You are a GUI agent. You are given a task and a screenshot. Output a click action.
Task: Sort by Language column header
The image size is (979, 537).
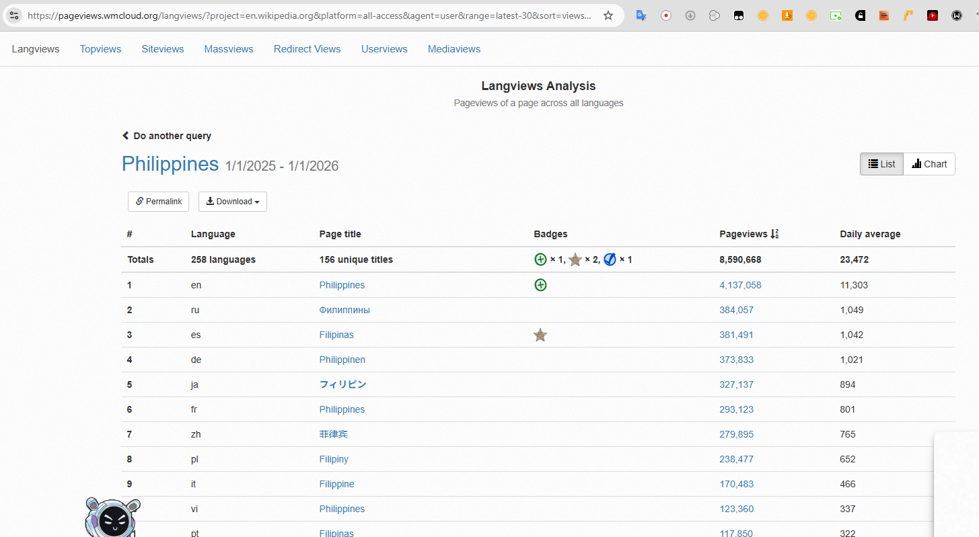pos(213,234)
